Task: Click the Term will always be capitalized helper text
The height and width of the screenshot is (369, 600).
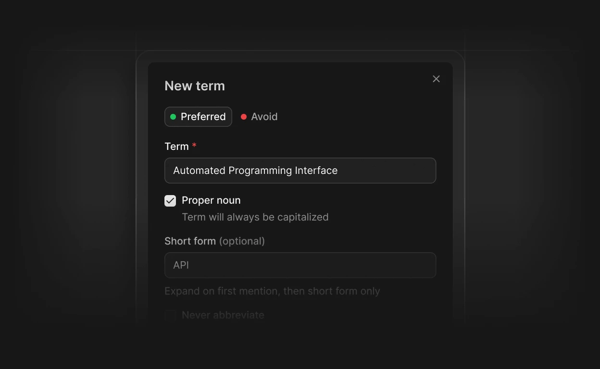Action: click(255, 217)
